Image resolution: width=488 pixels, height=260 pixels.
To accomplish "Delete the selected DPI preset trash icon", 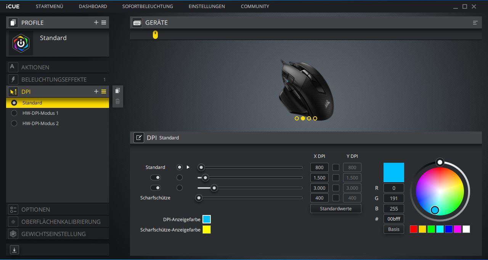I will click(117, 101).
